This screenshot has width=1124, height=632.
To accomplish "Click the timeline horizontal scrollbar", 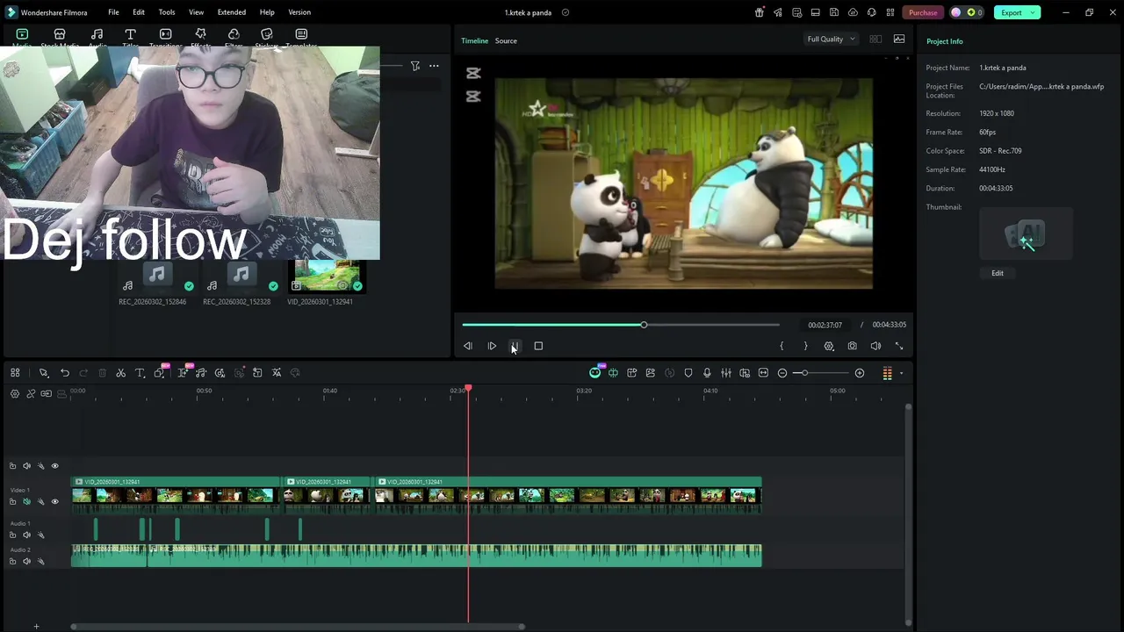I will coord(299,627).
